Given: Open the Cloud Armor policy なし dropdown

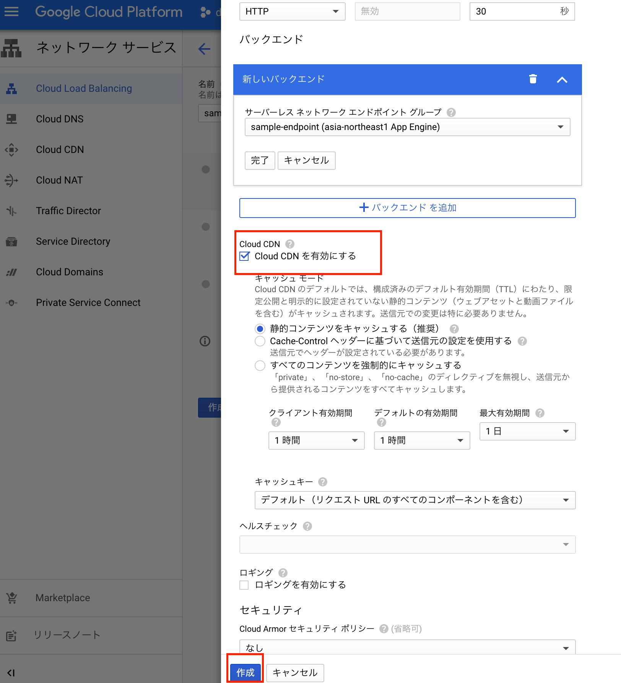Looking at the screenshot, I should click(x=408, y=647).
